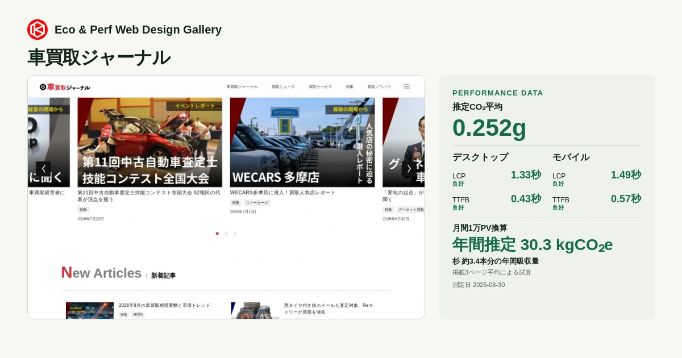
Task: Open the hamburger menu icon in preview
Action: (x=406, y=86)
